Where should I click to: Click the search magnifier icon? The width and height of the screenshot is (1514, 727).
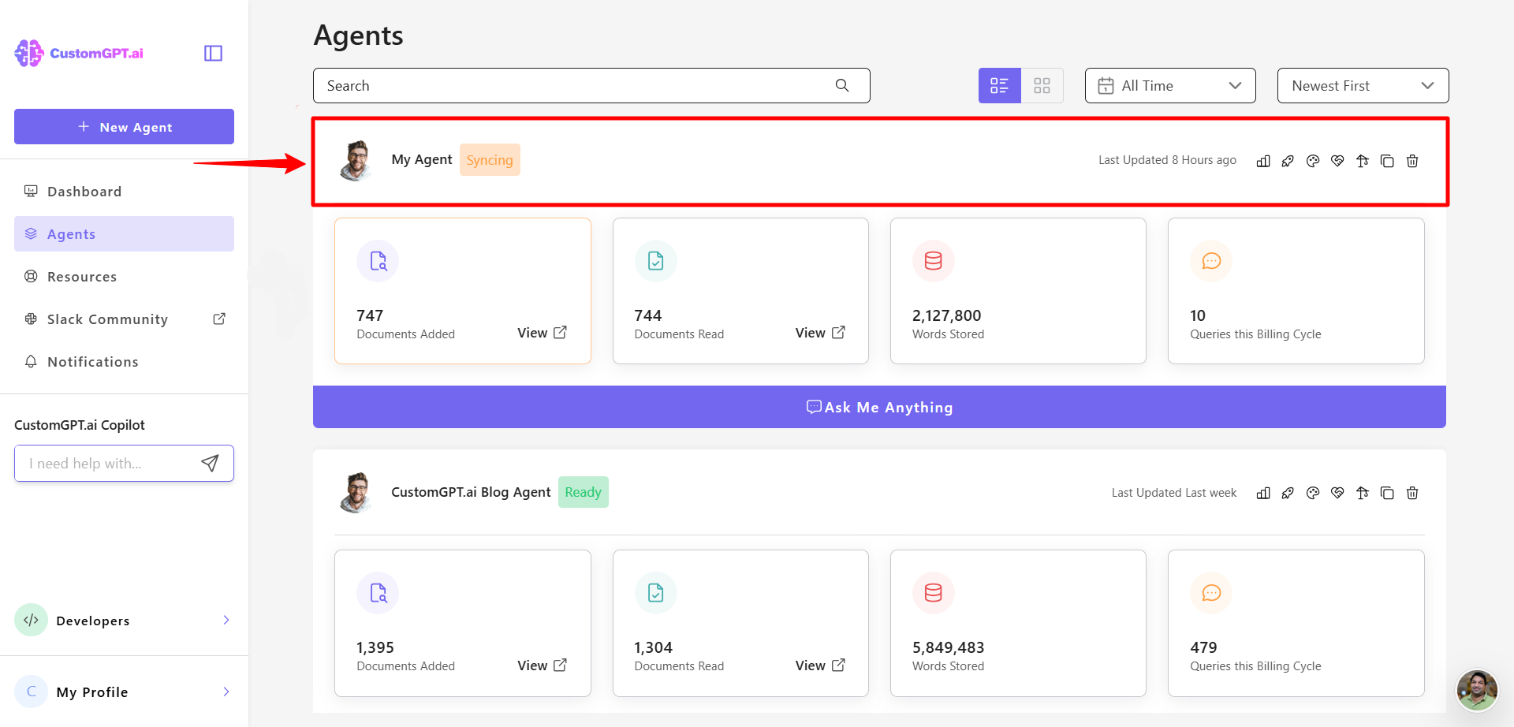(x=842, y=85)
